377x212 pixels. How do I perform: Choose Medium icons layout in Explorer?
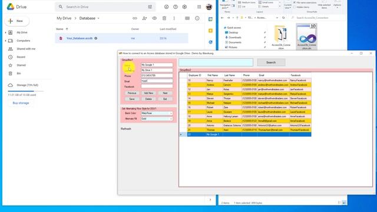[247, 2]
